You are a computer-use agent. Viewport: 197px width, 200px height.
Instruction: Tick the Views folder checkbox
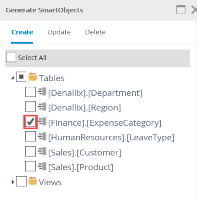21,181
